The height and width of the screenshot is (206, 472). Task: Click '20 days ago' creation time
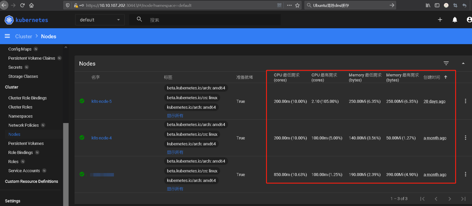[434, 101]
